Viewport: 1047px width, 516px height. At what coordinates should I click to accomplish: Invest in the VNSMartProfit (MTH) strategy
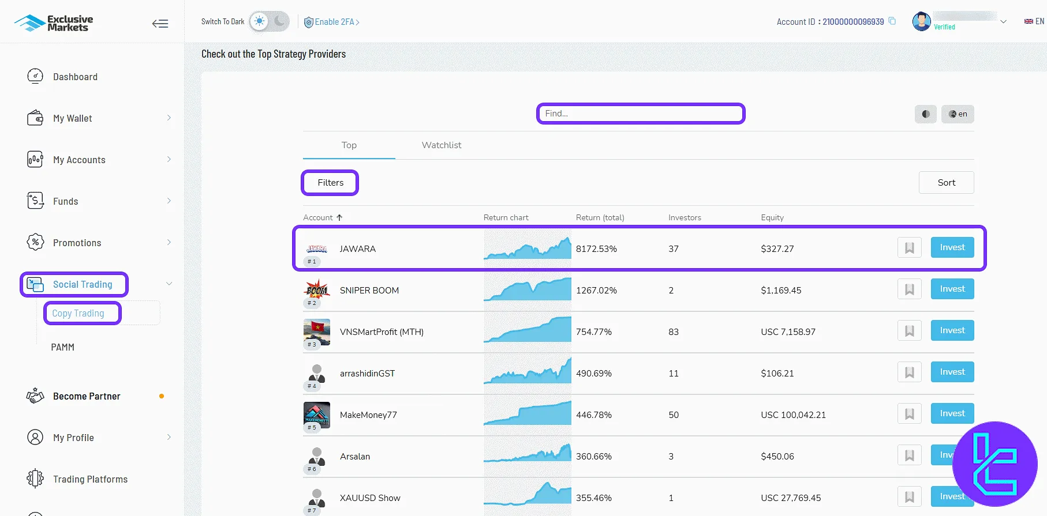click(952, 330)
